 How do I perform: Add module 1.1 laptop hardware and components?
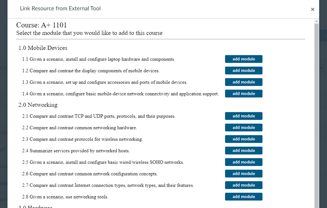(243, 59)
